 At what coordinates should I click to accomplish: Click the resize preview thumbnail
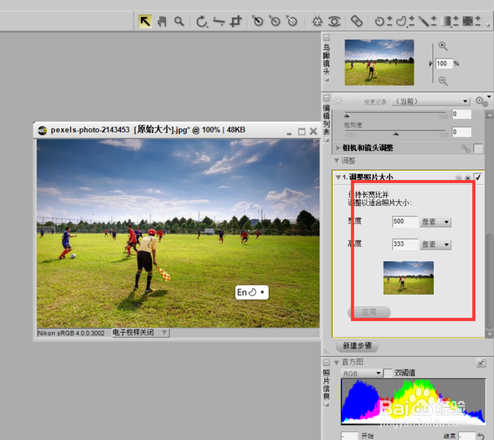point(409,278)
